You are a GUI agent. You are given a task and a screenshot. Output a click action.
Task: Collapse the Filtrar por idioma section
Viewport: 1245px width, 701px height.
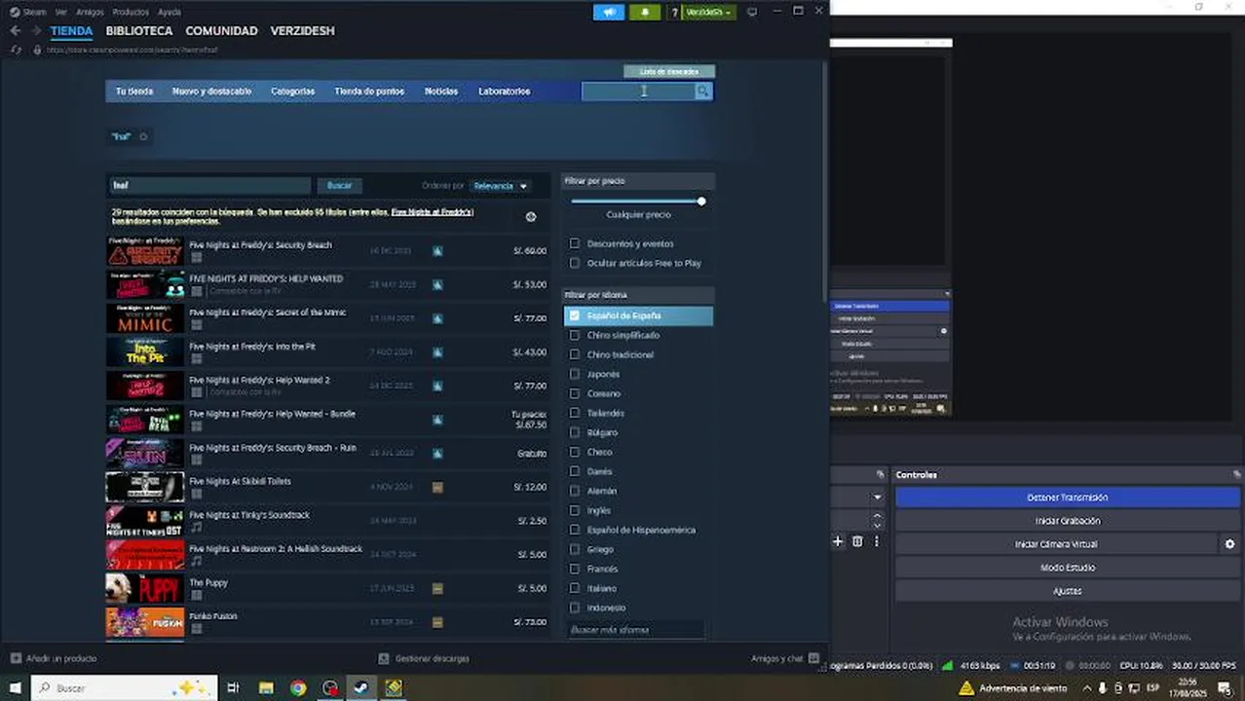point(638,294)
